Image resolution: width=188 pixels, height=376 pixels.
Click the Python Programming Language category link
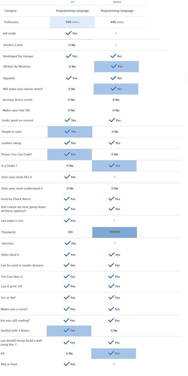[117, 11]
